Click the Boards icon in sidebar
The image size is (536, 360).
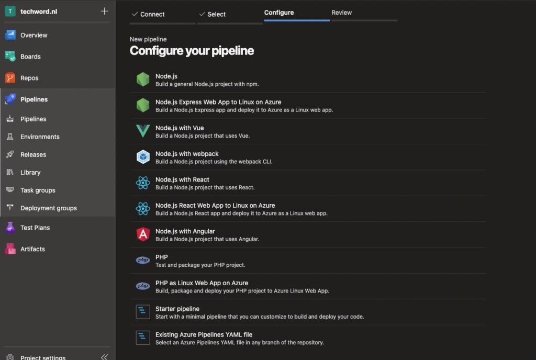(10, 57)
